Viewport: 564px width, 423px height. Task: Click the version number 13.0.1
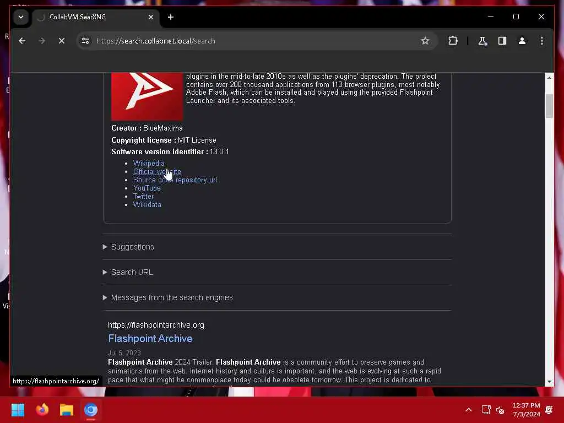click(219, 152)
